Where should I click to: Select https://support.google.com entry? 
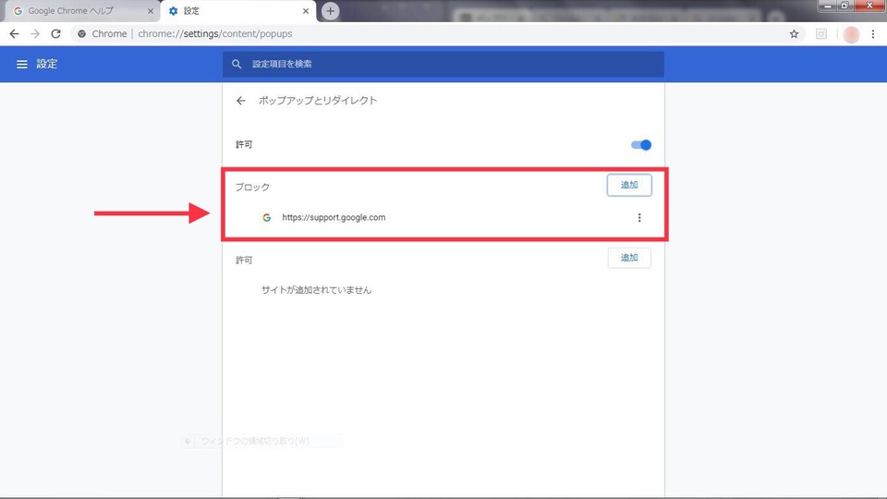pyautogui.click(x=334, y=217)
